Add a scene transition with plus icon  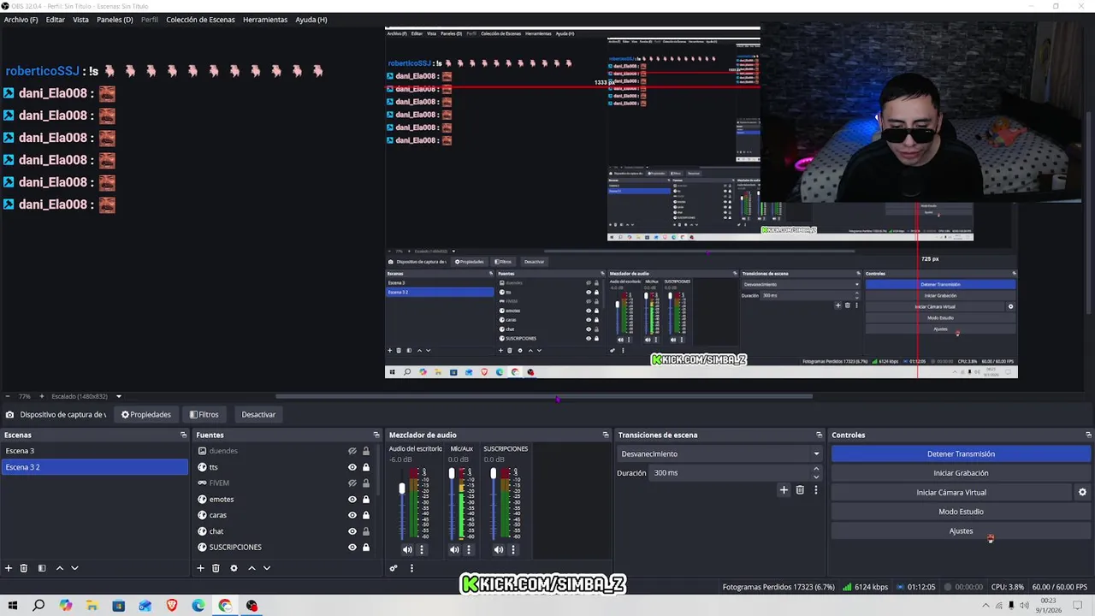[x=784, y=490]
